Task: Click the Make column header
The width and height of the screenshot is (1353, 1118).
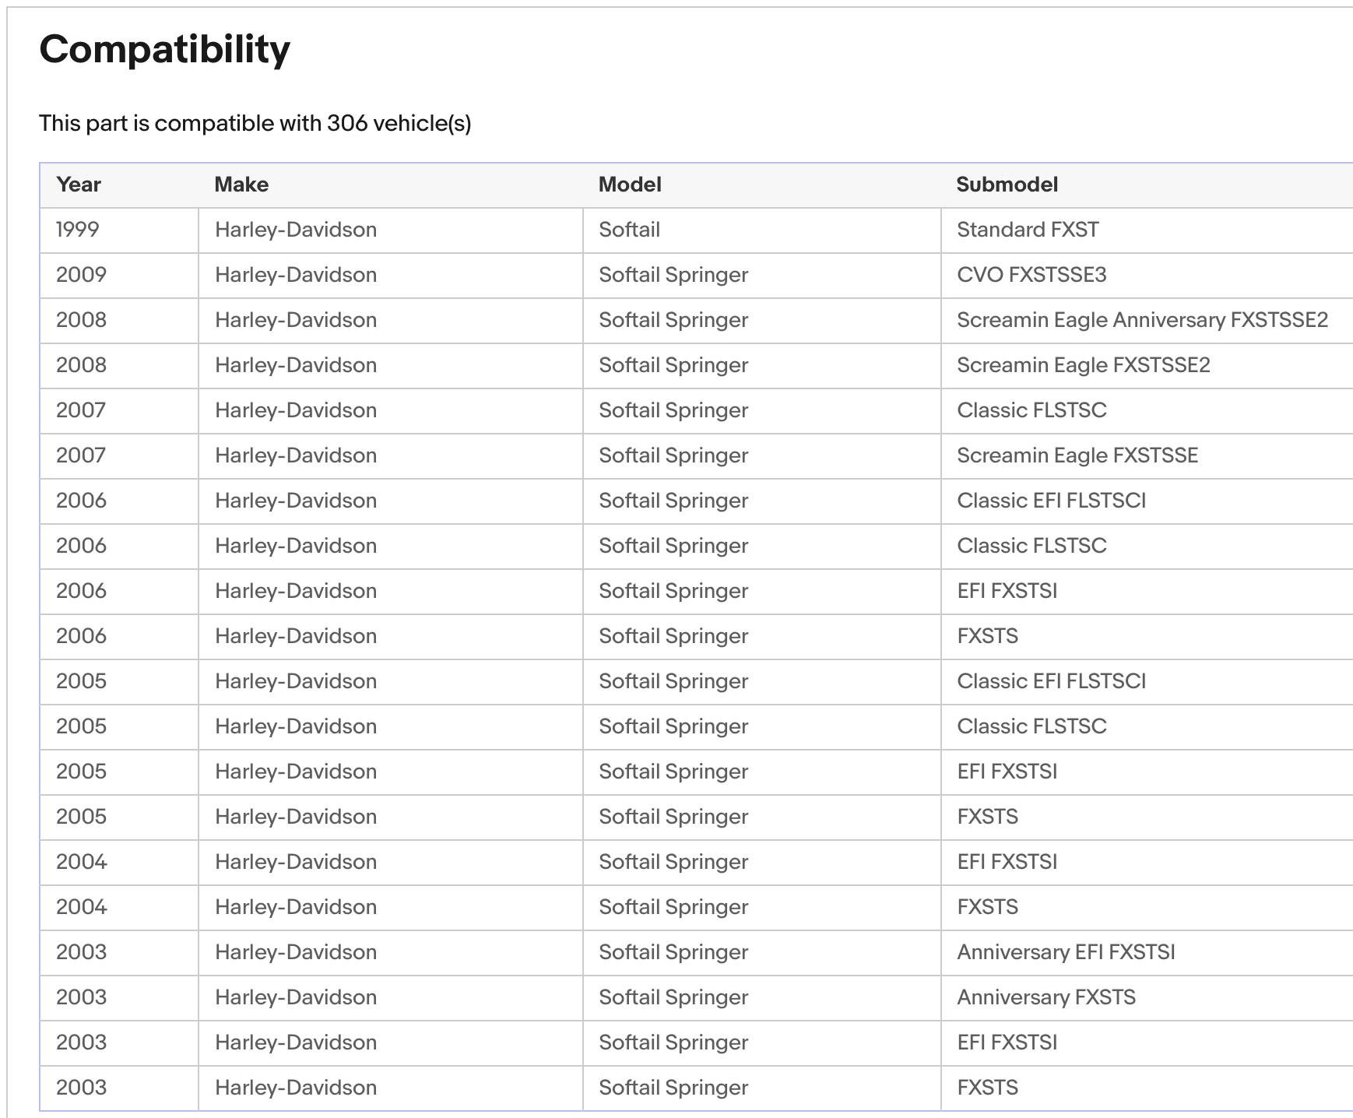Action: pyautogui.click(x=241, y=185)
